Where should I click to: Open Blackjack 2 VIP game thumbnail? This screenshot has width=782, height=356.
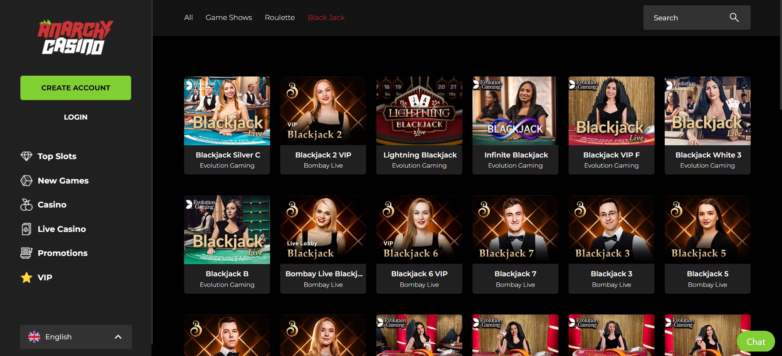[x=323, y=111]
